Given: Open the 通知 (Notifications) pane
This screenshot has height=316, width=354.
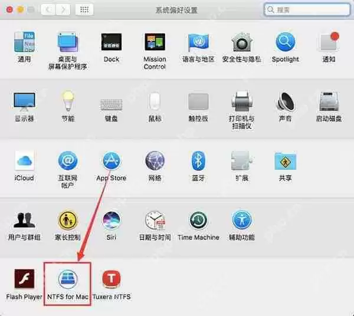Looking at the screenshot, I should (x=329, y=42).
